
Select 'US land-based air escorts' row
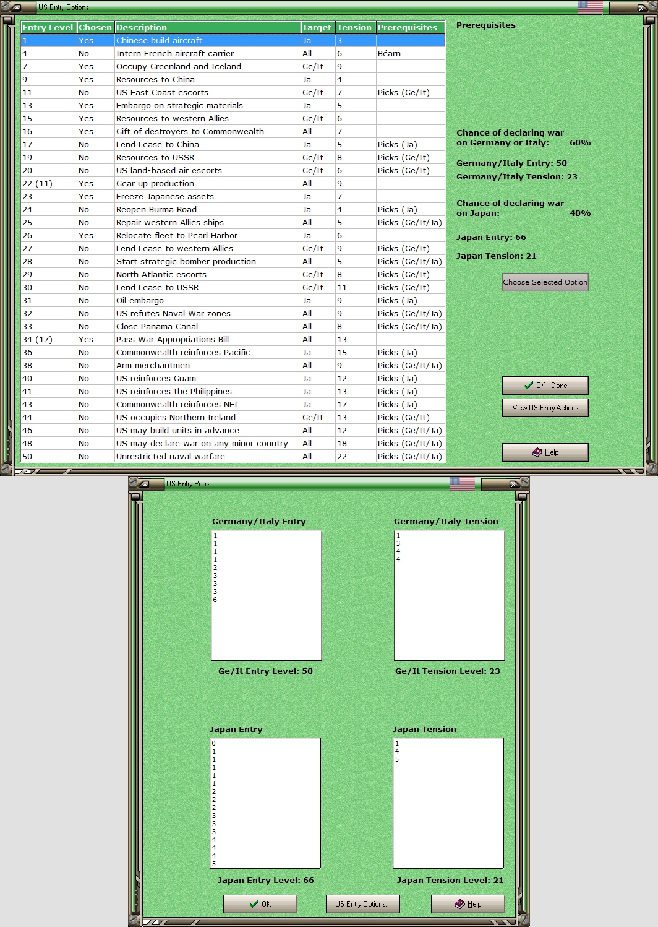coord(233,170)
